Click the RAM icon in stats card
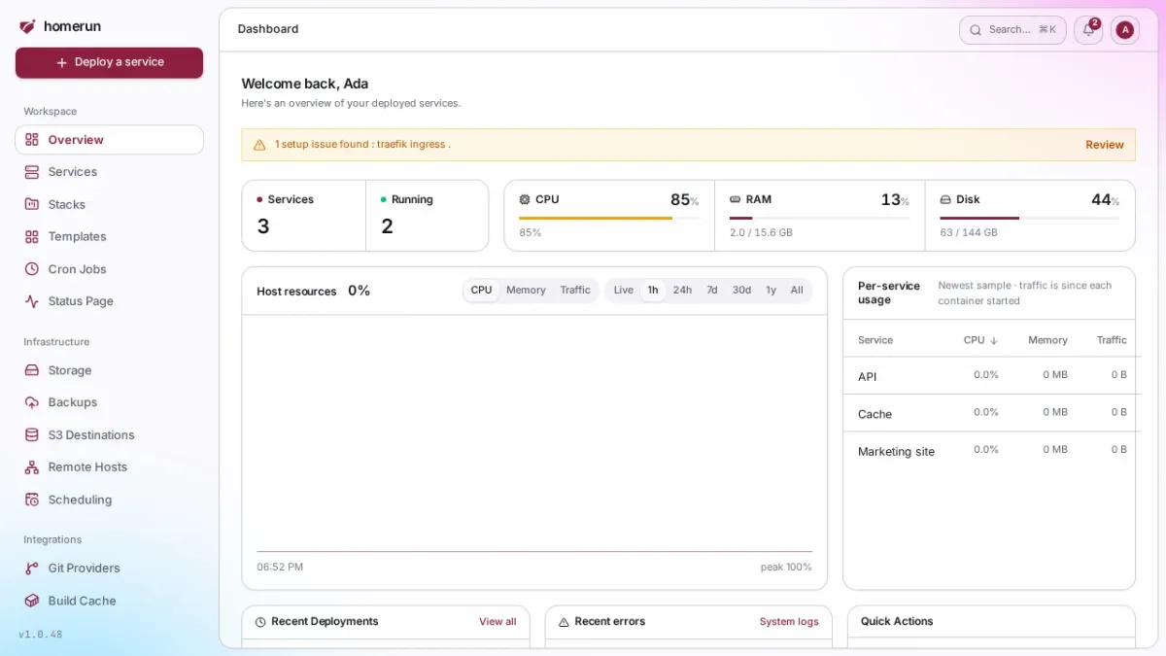The image size is (1166, 656). click(x=736, y=199)
